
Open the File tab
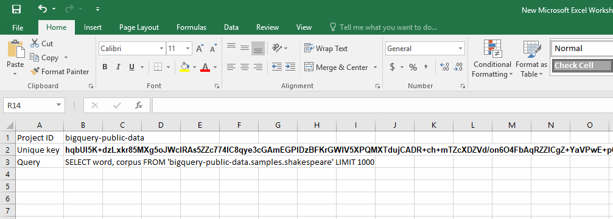pos(18,27)
